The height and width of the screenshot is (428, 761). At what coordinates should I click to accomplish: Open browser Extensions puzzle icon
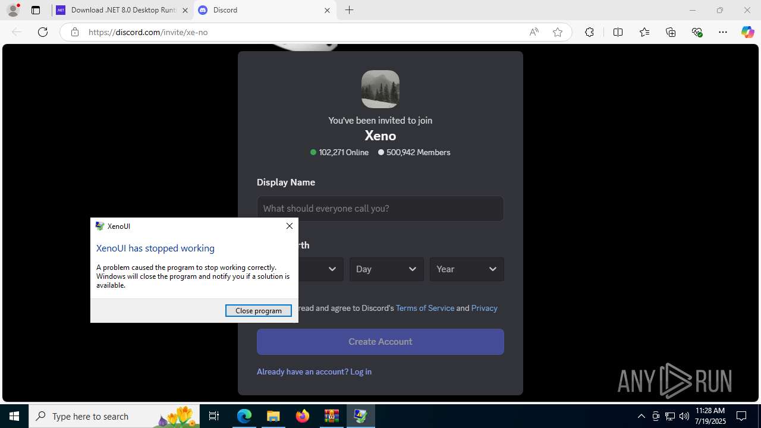589,32
